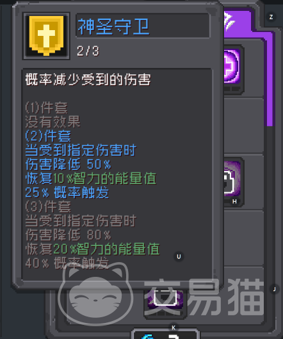This screenshot has height=339, width=283.
Task: Click the J hotkey badge
Action: (275, 289)
